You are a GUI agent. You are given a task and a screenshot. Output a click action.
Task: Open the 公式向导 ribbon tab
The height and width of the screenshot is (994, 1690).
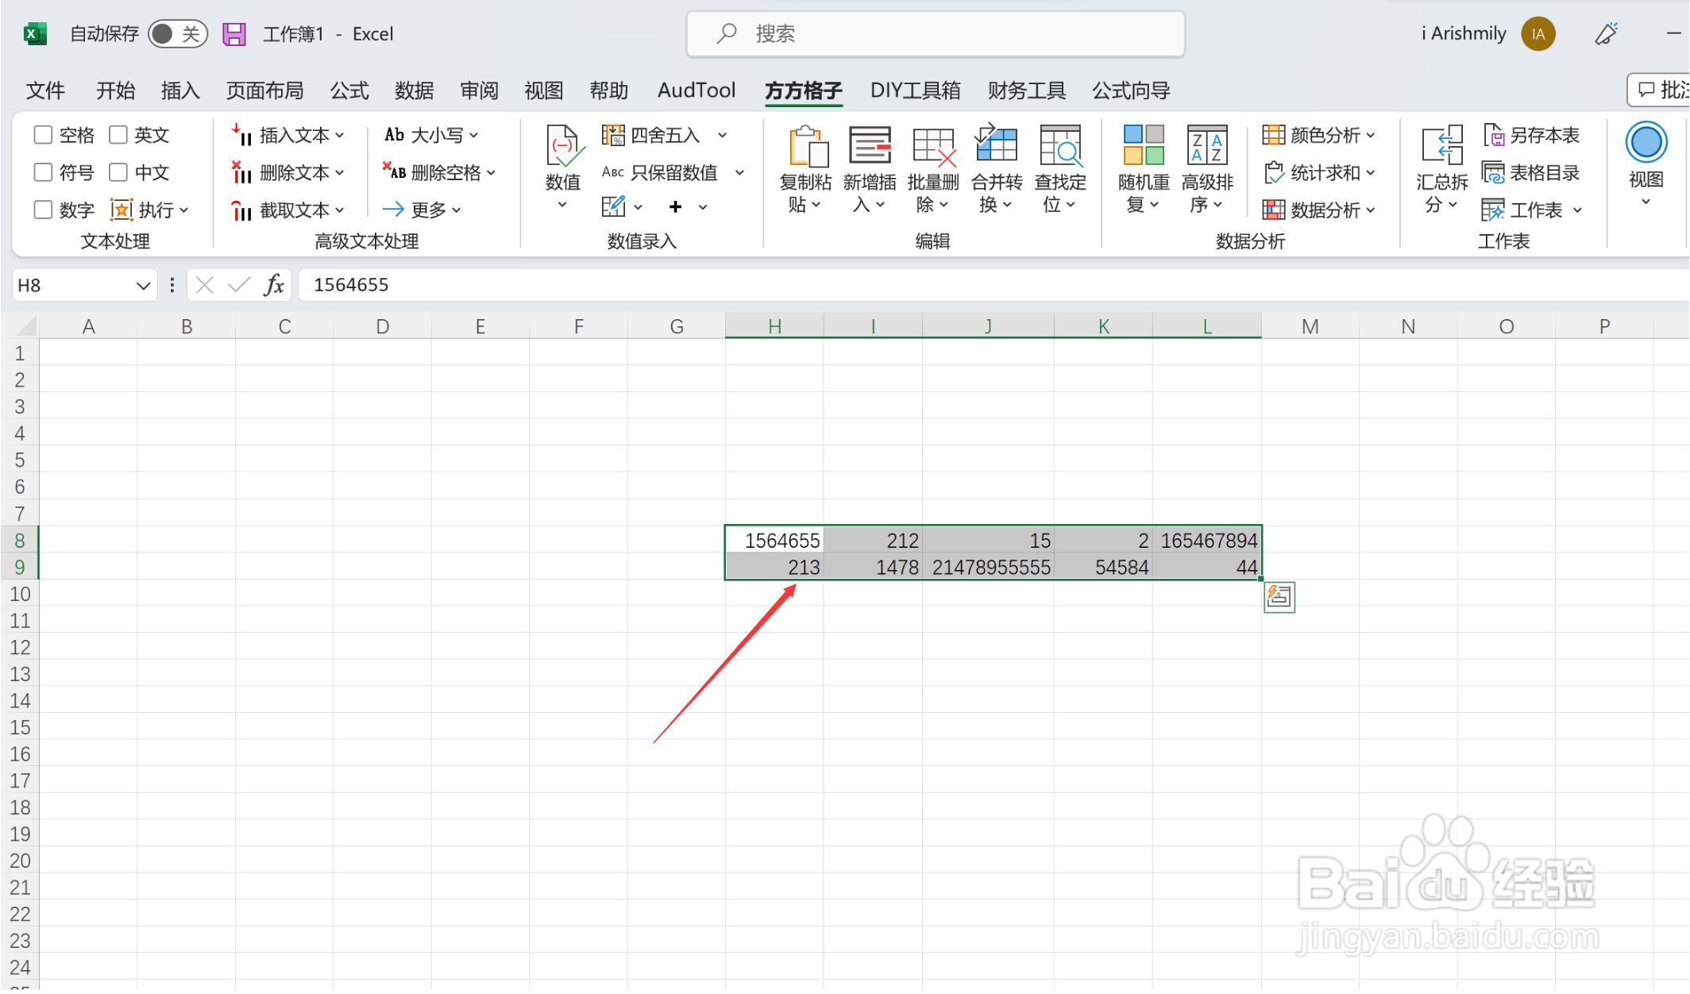pos(1131,91)
